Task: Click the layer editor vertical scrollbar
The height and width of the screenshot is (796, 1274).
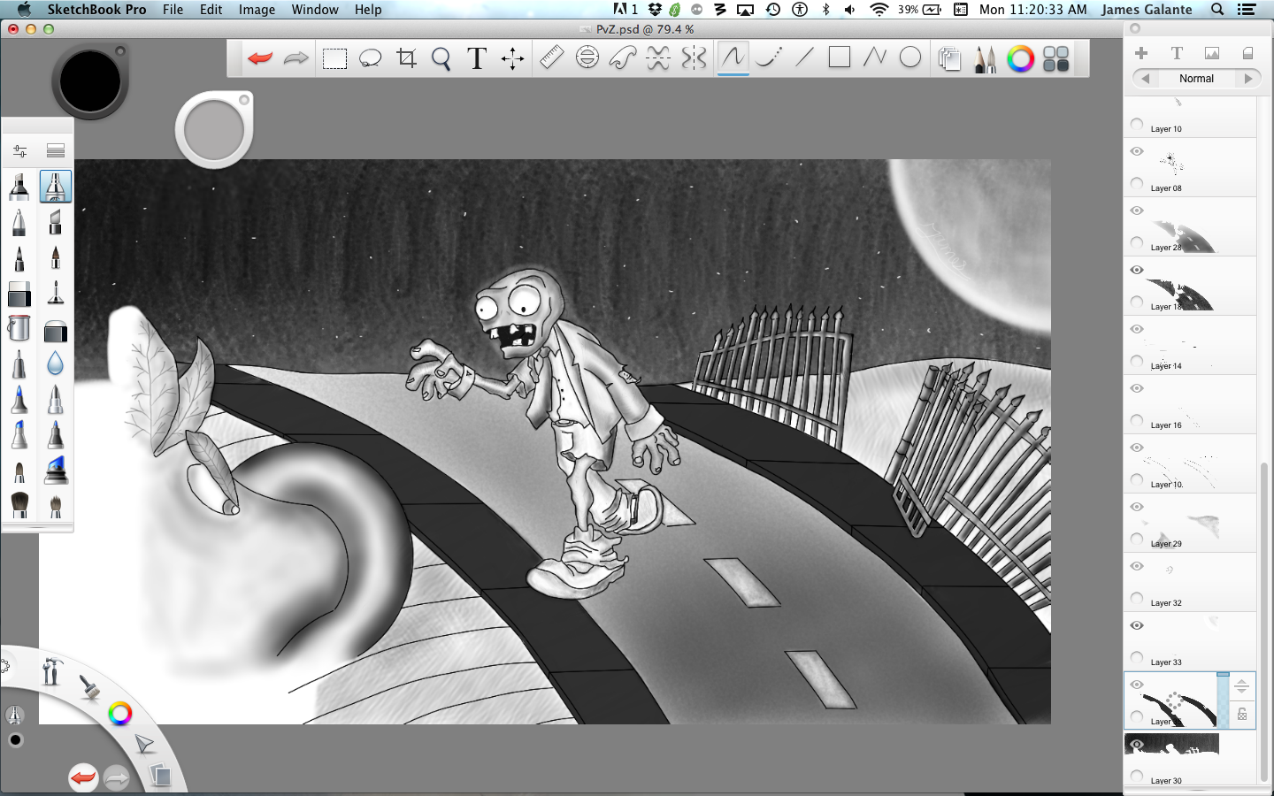Action: 1264,622
